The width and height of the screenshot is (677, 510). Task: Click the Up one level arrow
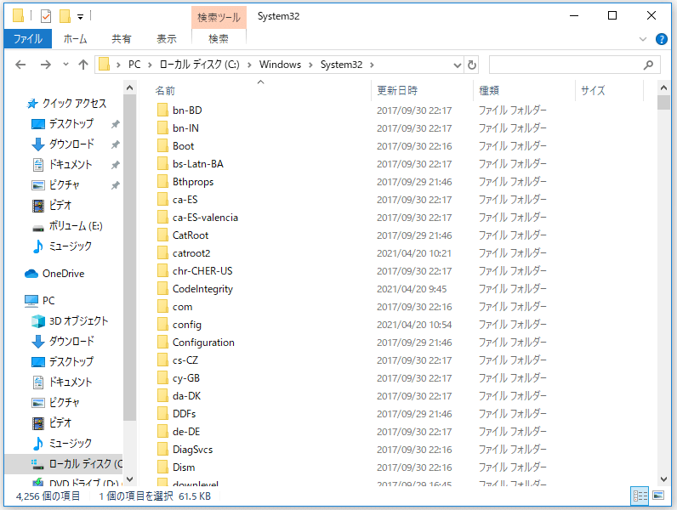(x=82, y=65)
